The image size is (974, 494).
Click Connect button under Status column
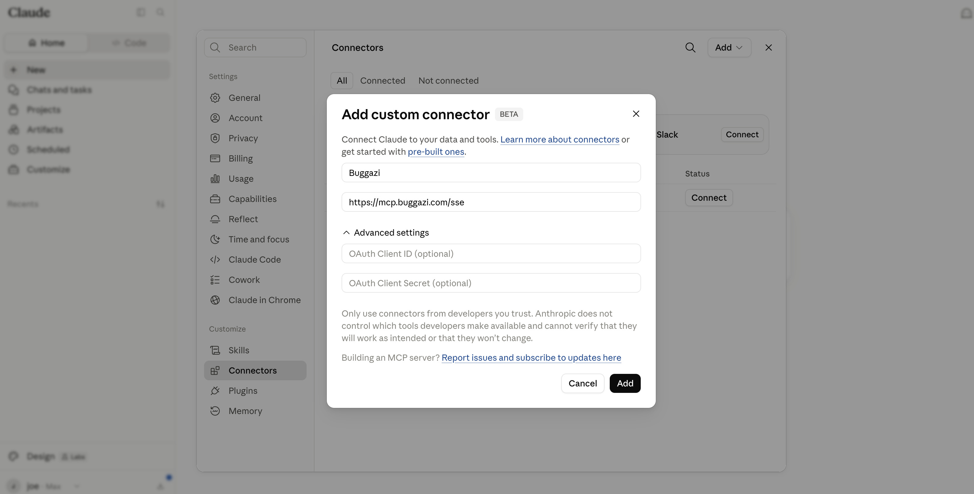pyautogui.click(x=709, y=198)
